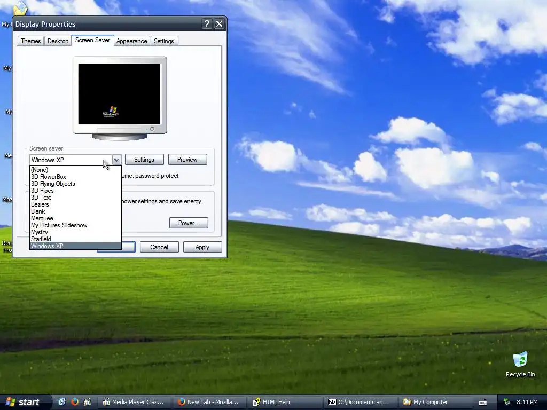Open the Appearance tab
Screen dimensions: 547x410
click(131, 41)
